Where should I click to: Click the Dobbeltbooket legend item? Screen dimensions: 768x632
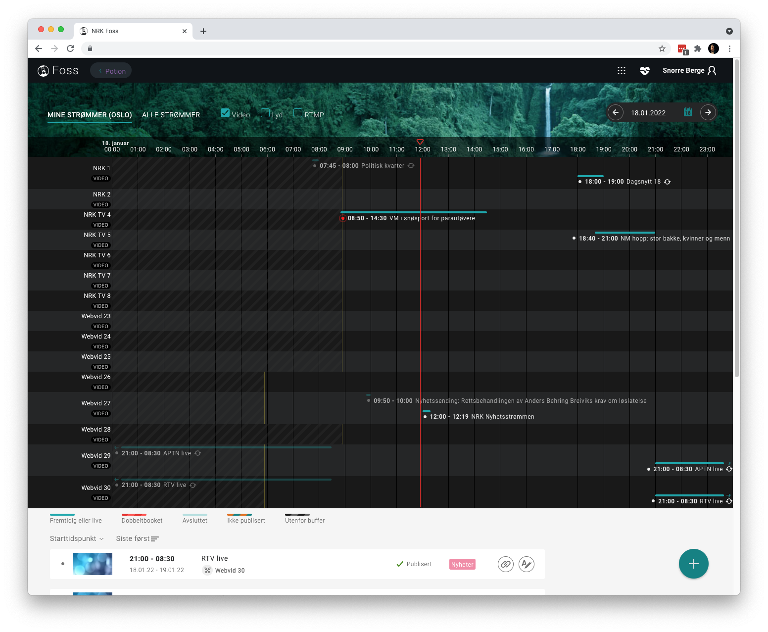142,518
